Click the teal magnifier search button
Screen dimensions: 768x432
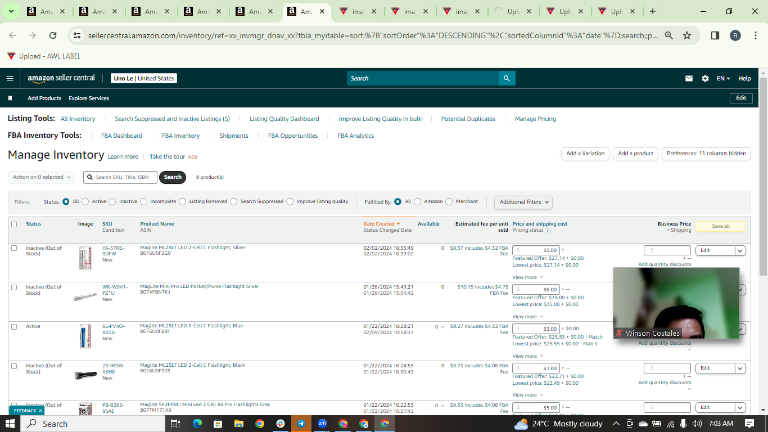tap(507, 78)
